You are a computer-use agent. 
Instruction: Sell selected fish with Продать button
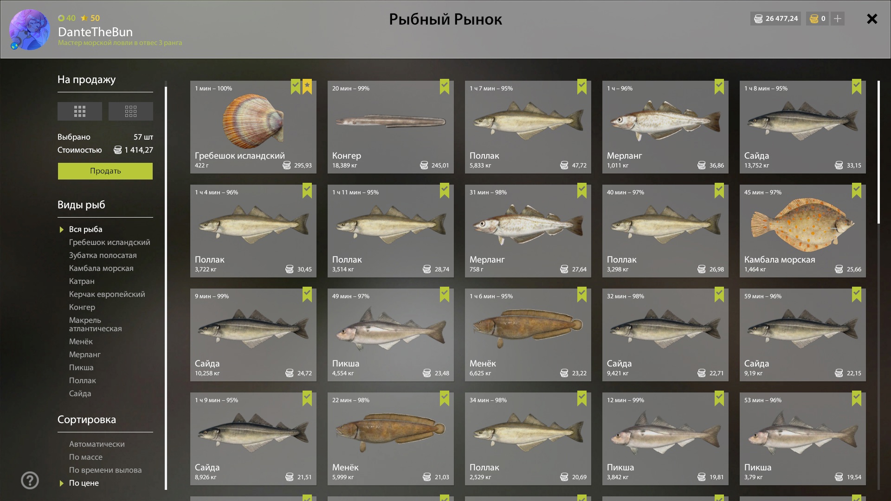(x=105, y=171)
